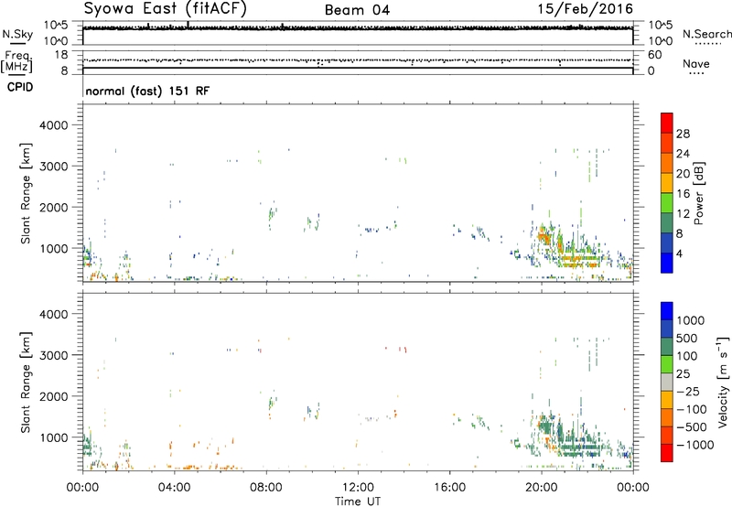Click the 'CPID' label
This screenshot has height=507, width=732.
point(20,87)
